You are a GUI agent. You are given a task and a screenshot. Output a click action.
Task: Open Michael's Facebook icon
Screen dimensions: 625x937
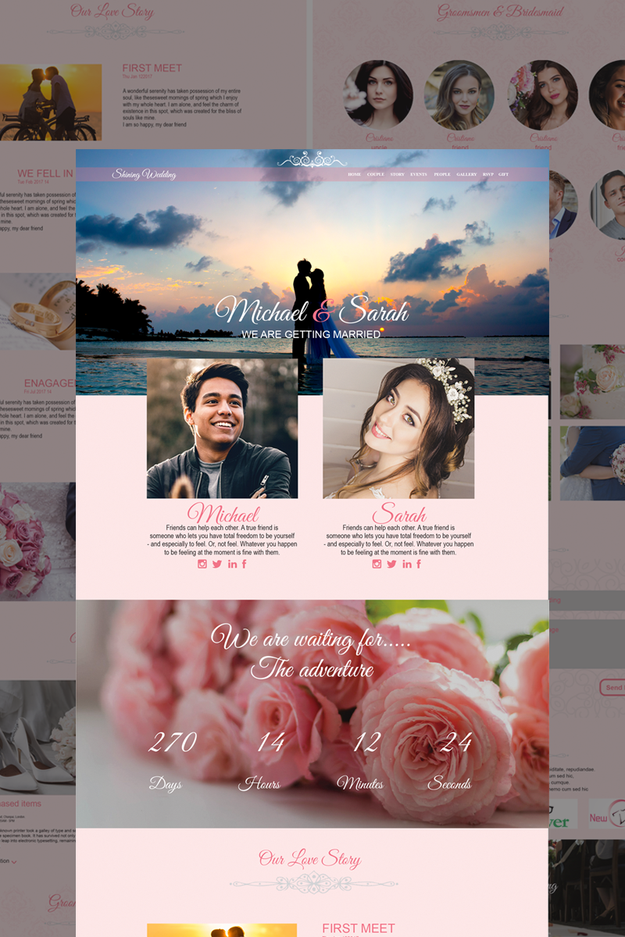coord(244,564)
